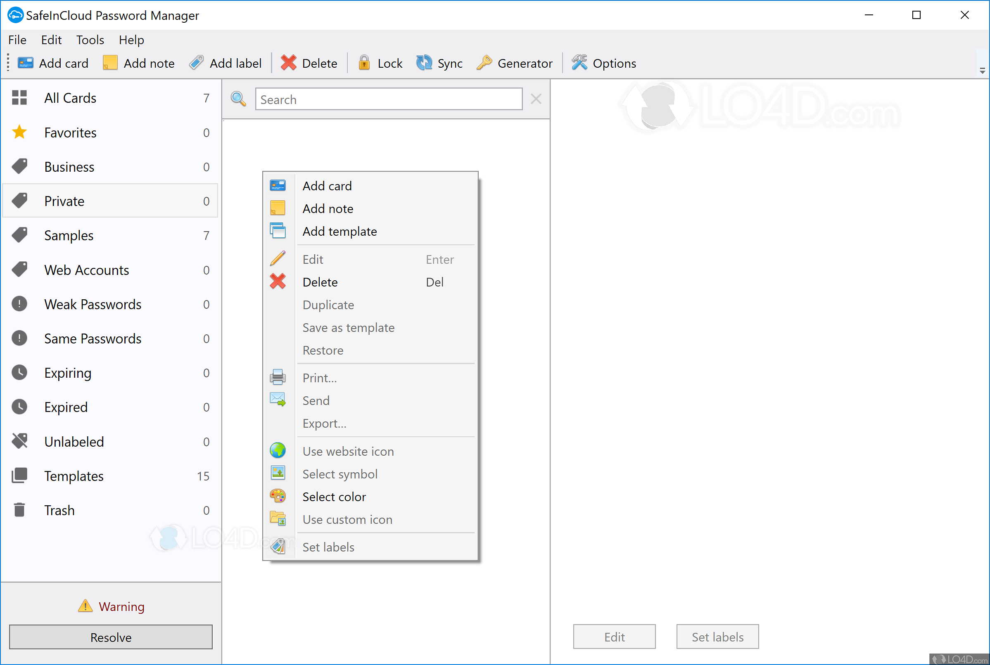Click the Warning link
Image resolution: width=990 pixels, height=665 pixels.
pos(121,606)
